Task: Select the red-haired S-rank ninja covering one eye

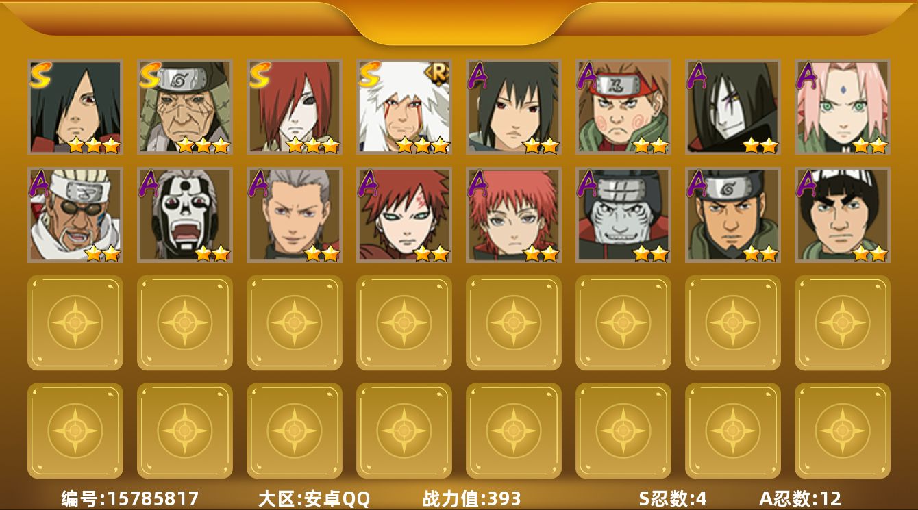Action: 294,107
